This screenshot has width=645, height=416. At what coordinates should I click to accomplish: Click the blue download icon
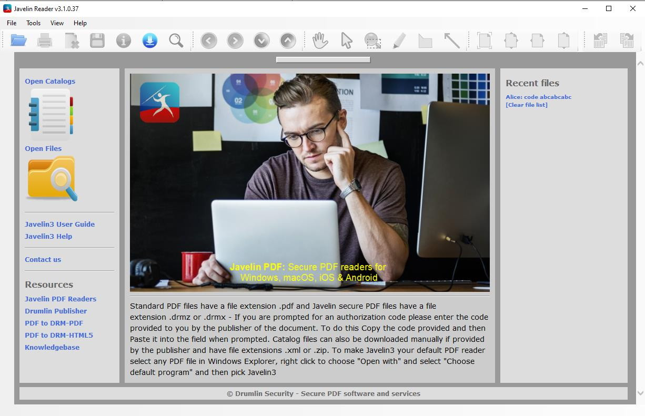[150, 40]
